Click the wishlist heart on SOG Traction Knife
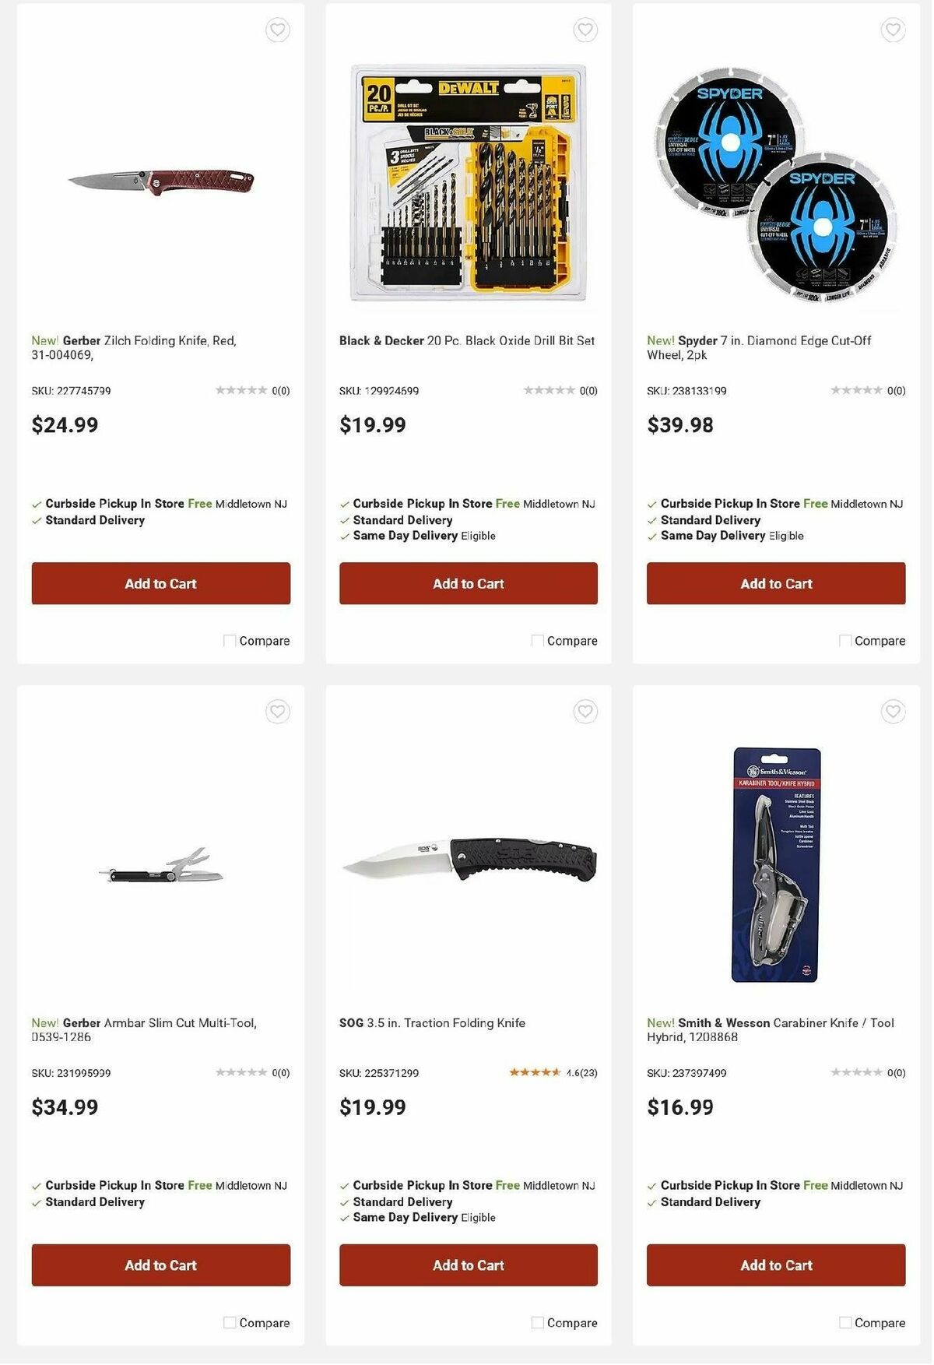Screen dimensions: 934x1365 (585, 712)
